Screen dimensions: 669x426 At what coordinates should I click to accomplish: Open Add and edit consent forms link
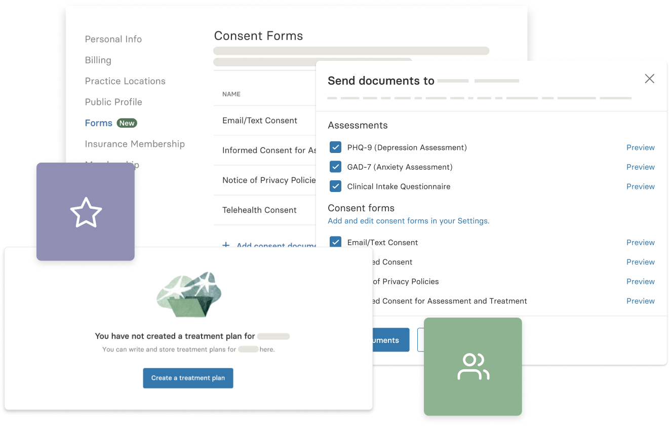409,221
